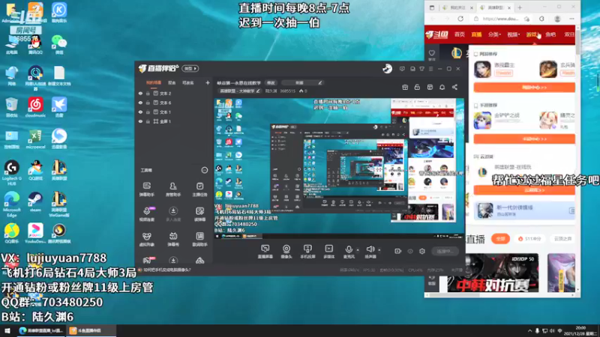Open settings gear in streaming companion toolbar

point(422,251)
